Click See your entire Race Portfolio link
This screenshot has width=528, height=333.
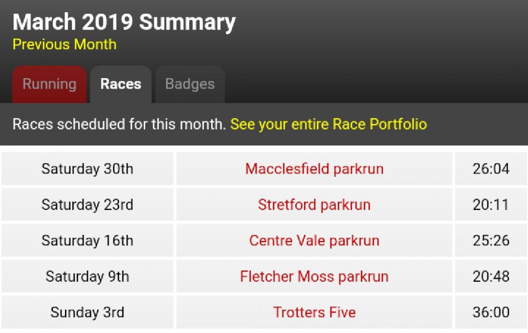(328, 124)
